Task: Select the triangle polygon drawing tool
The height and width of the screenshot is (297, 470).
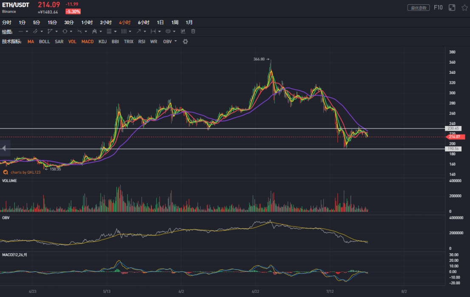Action: click(50, 31)
